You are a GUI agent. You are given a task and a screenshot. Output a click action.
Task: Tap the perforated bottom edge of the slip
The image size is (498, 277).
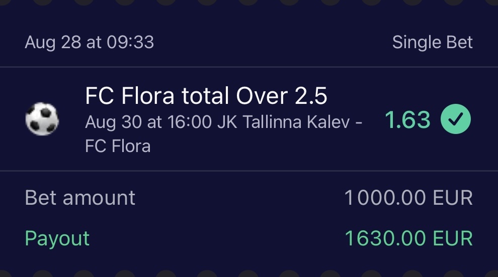(249, 274)
